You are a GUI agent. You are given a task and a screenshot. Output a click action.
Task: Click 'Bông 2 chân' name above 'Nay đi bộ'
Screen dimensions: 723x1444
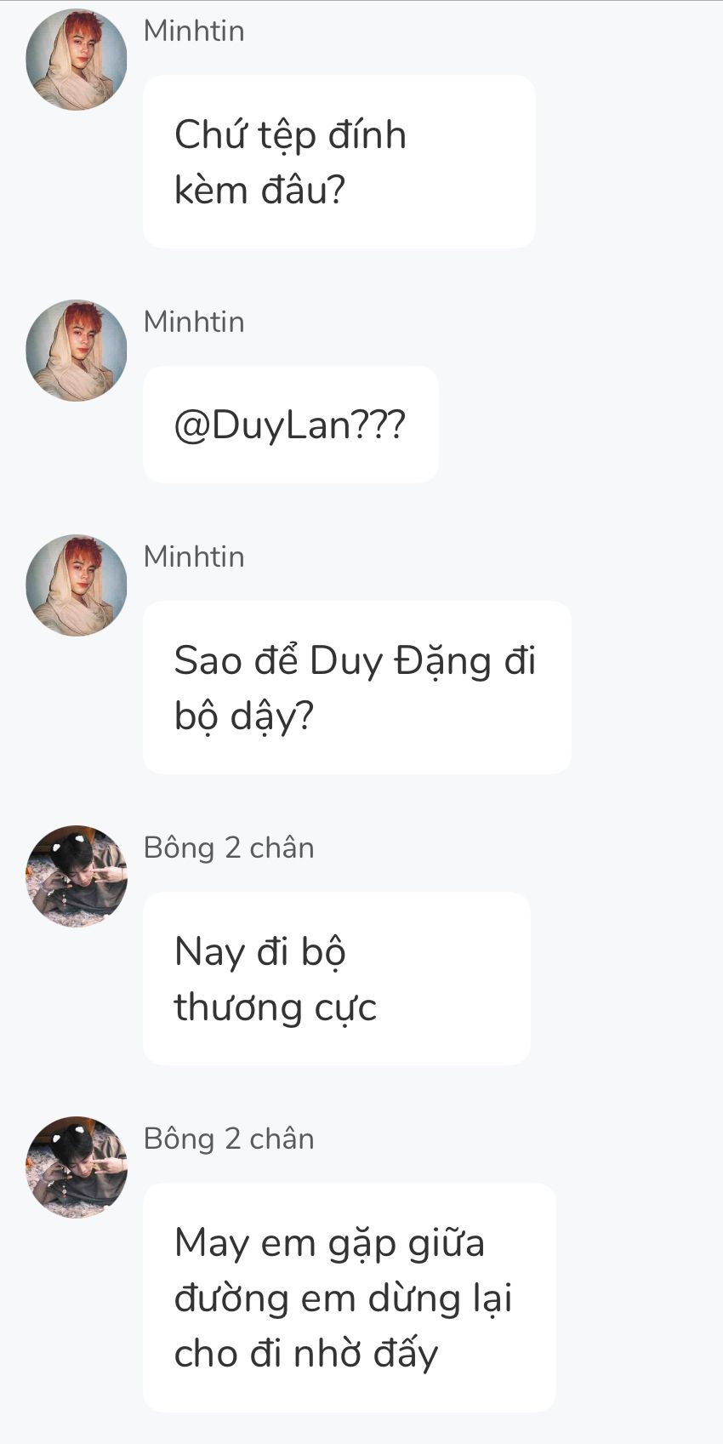point(229,848)
